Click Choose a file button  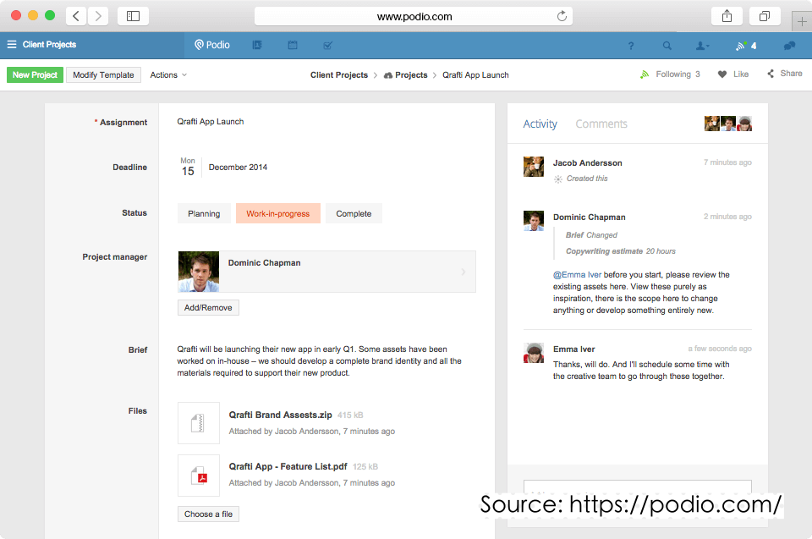click(208, 514)
